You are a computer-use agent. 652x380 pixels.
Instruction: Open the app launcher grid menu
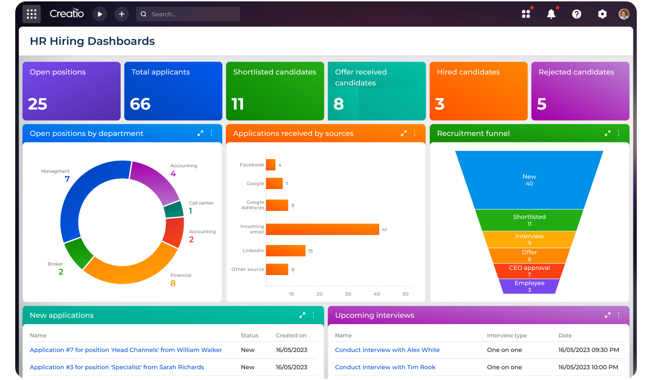click(x=31, y=14)
